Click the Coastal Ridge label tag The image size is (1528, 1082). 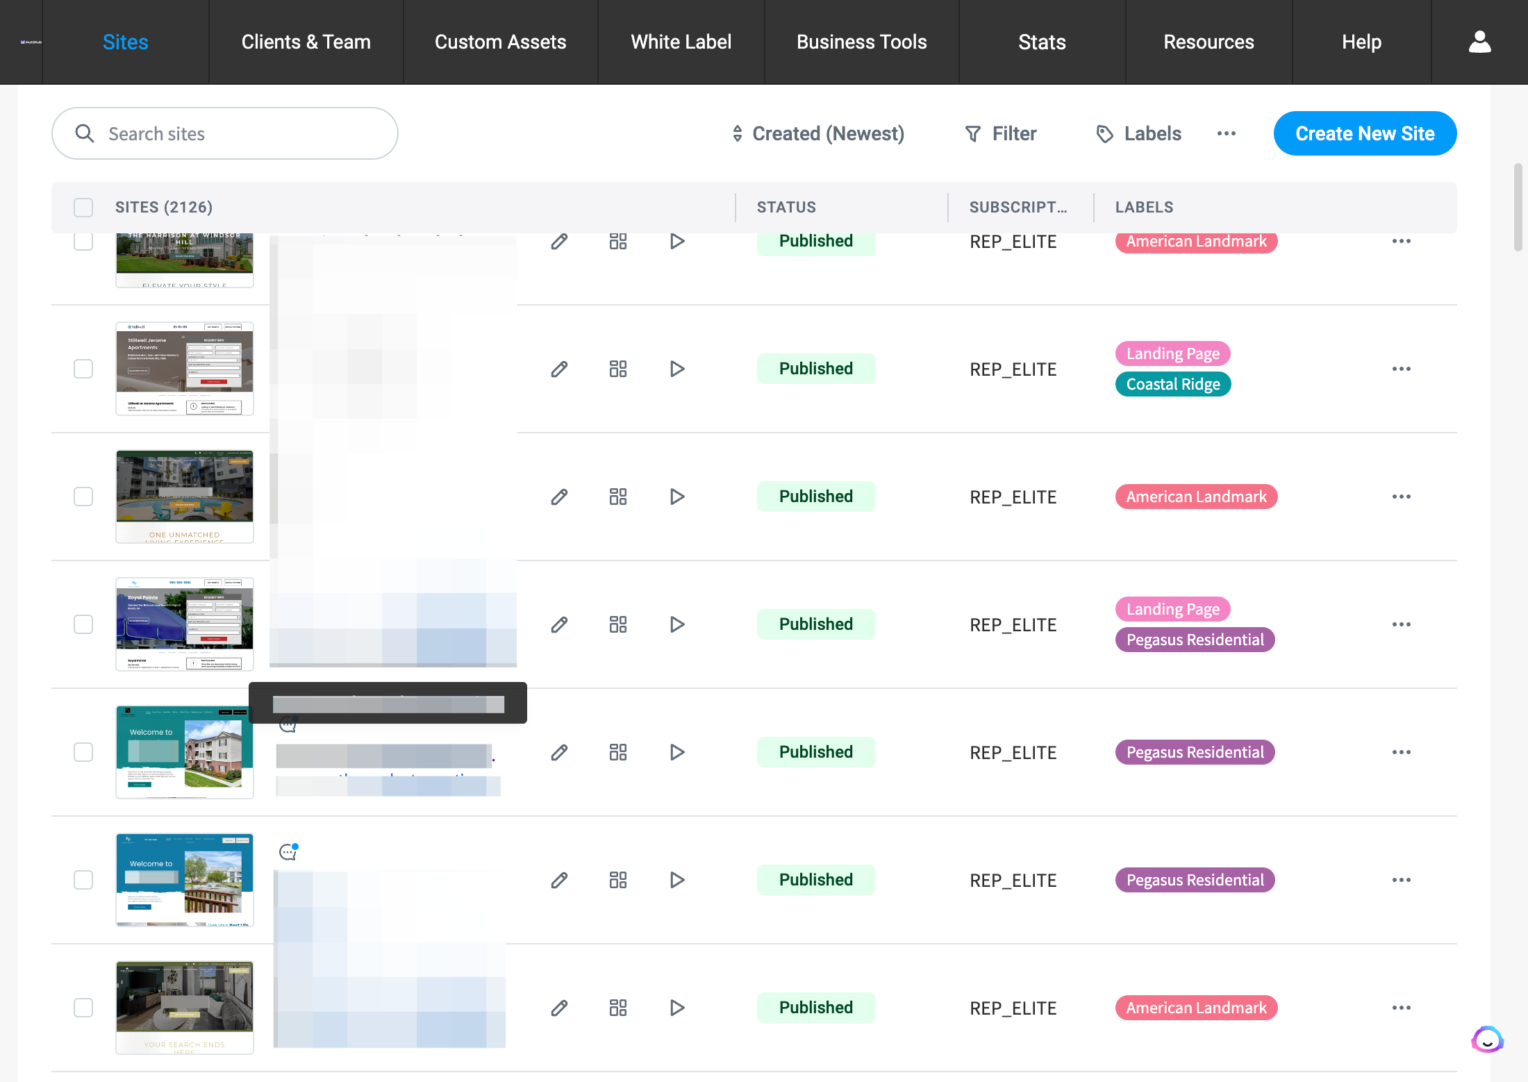pos(1173,384)
